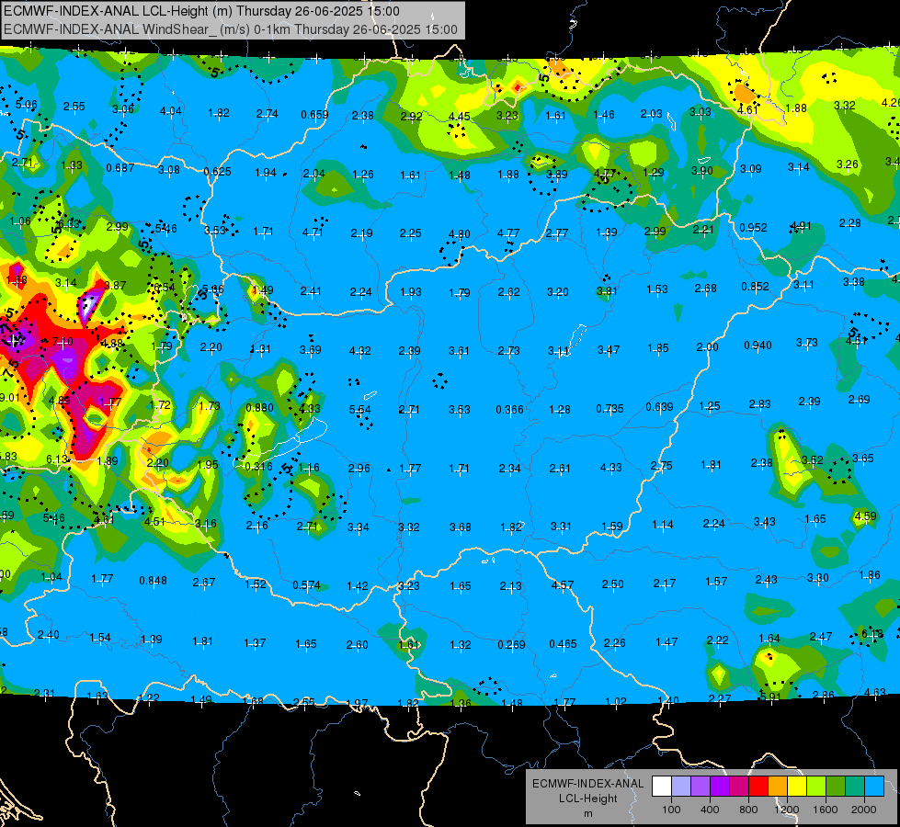Click the wind shear value 0.639
900x827 pixels.
pos(659,406)
